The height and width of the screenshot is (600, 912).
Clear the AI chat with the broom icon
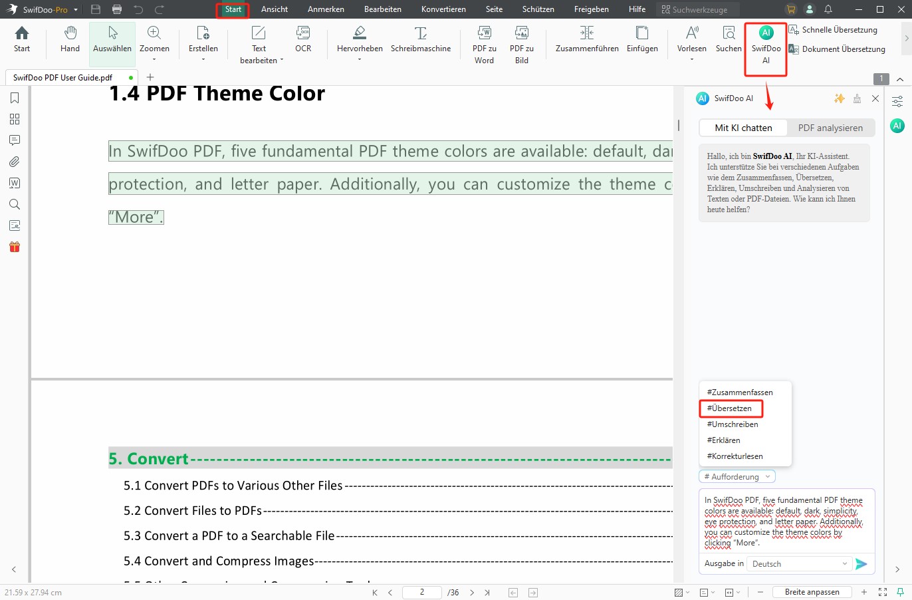[x=857, y=98]
